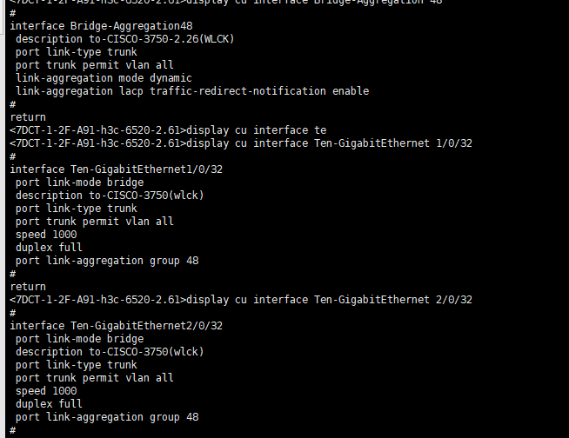Click the interface Ten-GigabitEthernet2/0/32 header line
Viewport: 569px width, 438px height.
(x=116, y=326)
